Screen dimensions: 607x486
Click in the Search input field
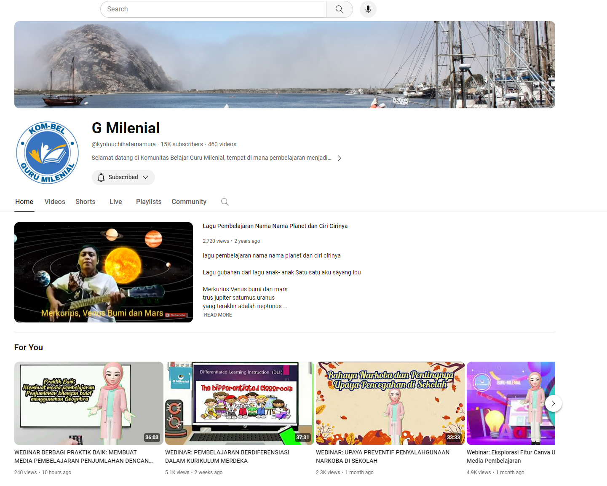(x=213, y=9)
